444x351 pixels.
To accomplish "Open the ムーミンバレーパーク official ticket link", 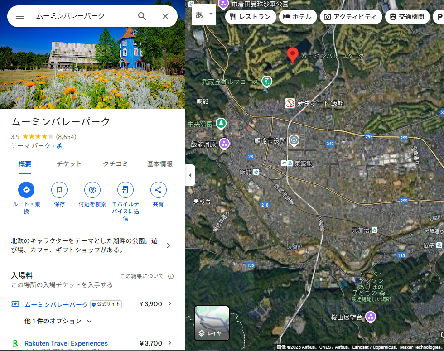I will click(56, 304).
